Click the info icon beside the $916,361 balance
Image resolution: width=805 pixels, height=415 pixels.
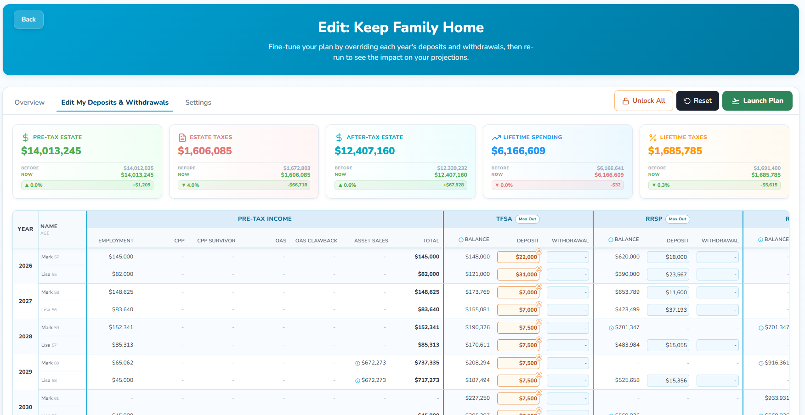(x=761, y=363)
